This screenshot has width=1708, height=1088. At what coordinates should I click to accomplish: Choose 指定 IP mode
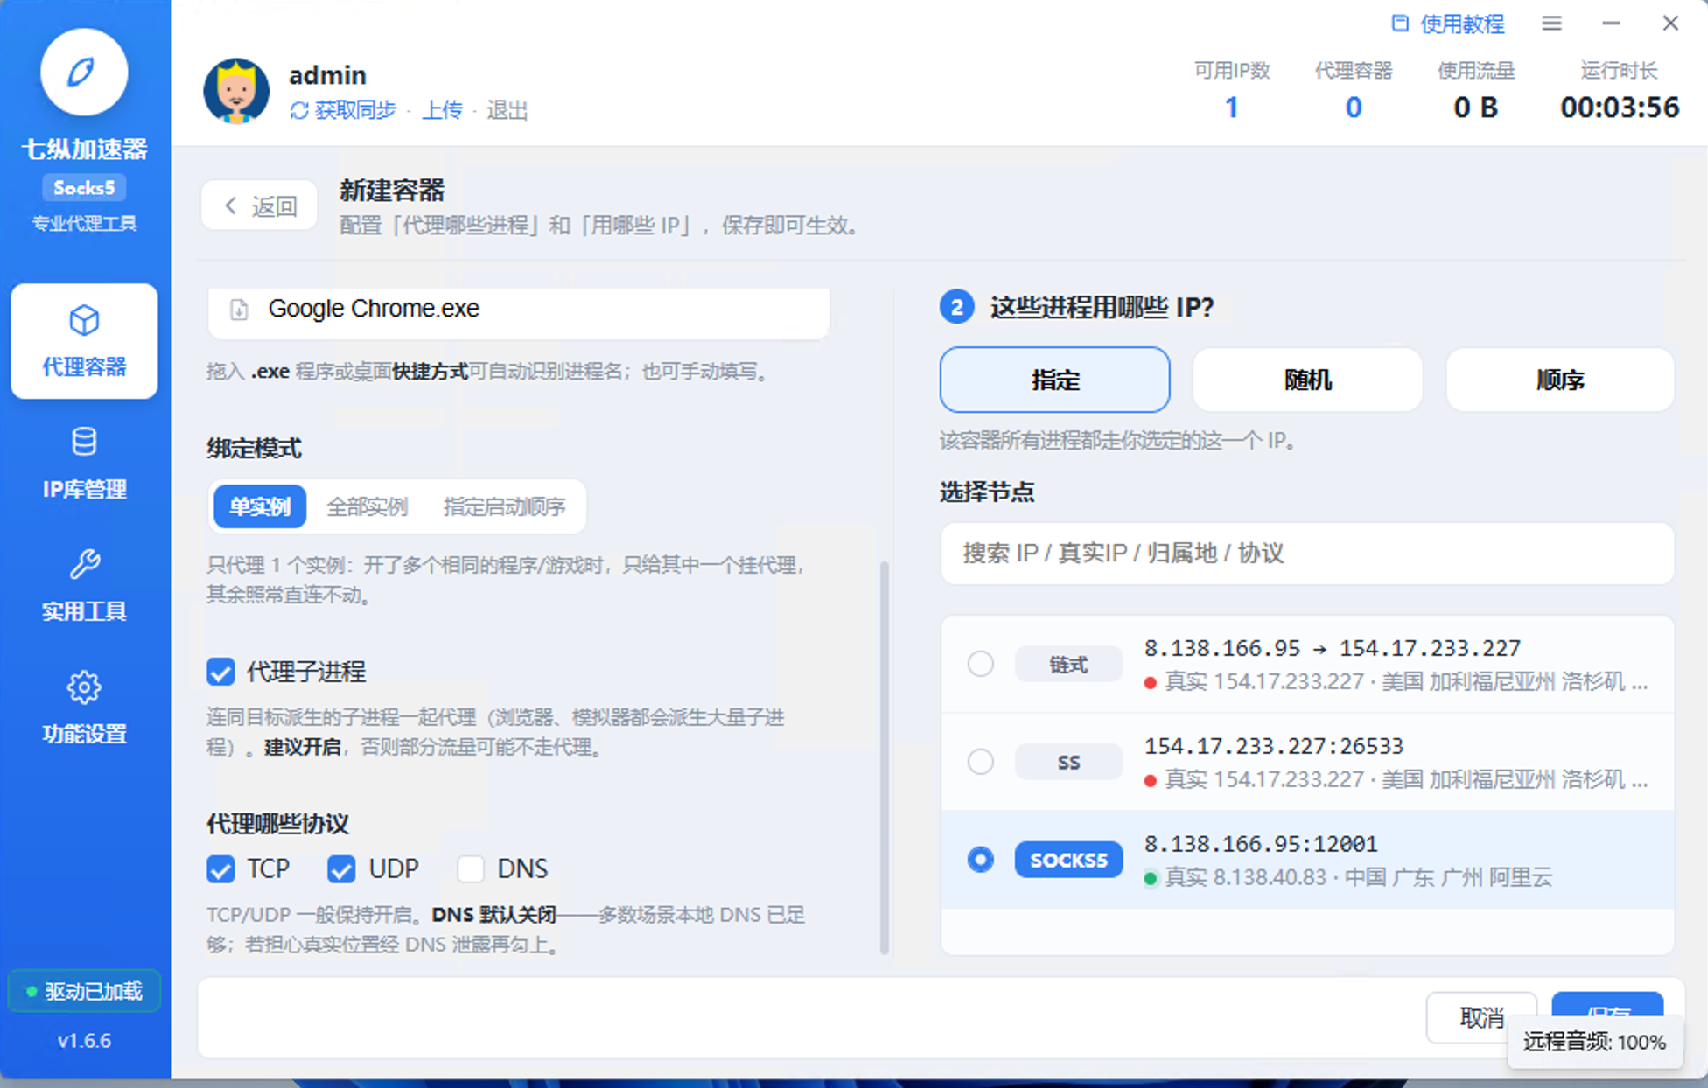coord(1054,380)
